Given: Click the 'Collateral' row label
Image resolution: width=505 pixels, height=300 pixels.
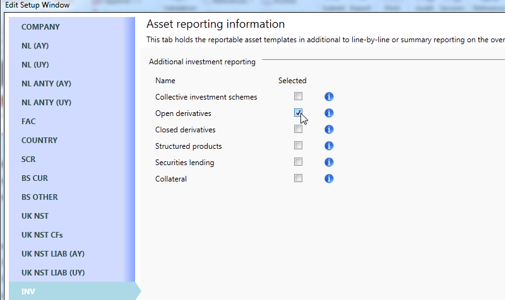Looking at the screenshot, I should pos(170,179).
